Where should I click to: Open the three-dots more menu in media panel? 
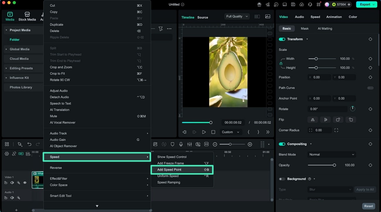click(169, 29)
